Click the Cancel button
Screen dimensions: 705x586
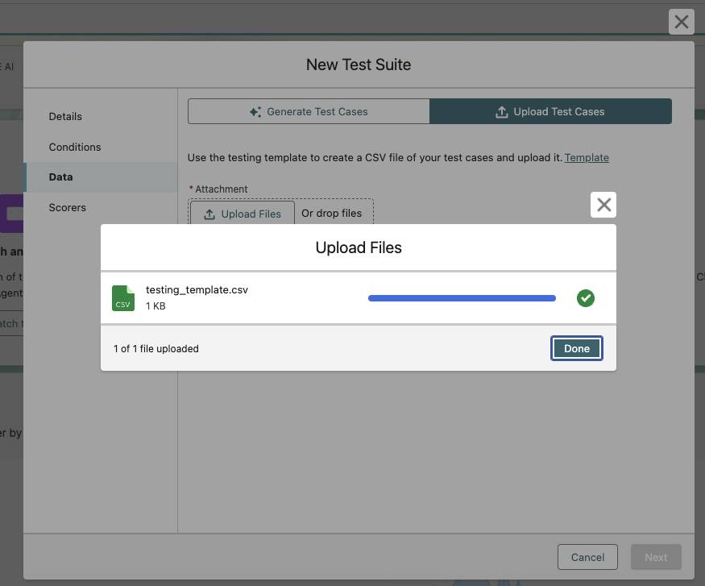click(x=587, y=557)
